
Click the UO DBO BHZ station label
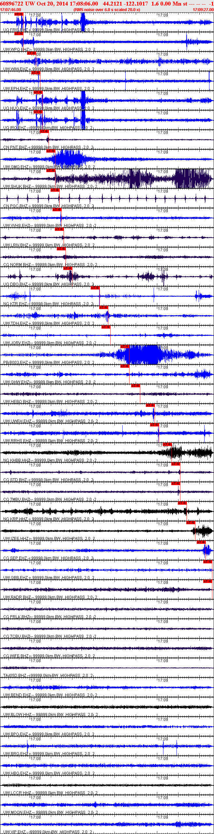tap(15, 284)
